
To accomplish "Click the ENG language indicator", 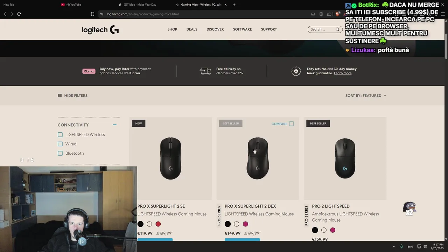I will point(410,246).
